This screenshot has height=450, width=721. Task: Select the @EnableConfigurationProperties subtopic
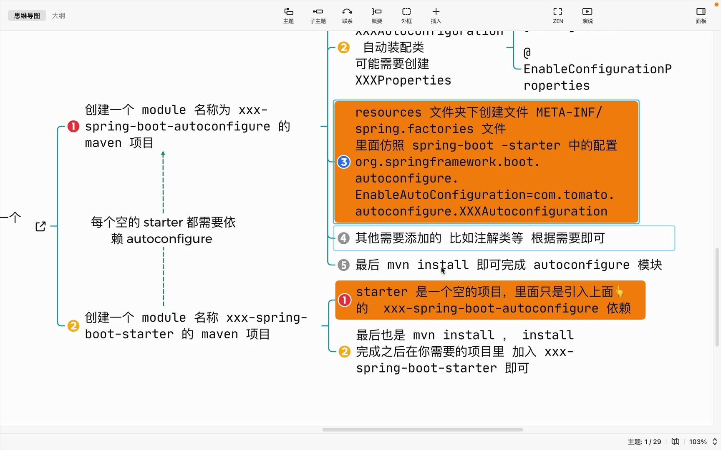[597, 69]
